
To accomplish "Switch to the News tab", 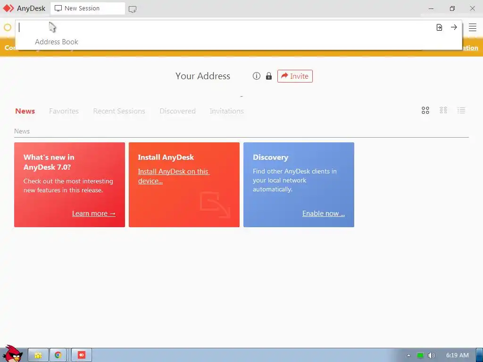I will coord(25,111).
